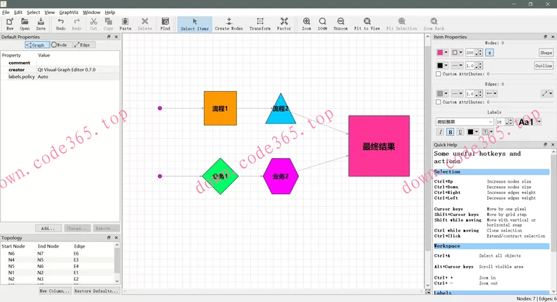Switch to the Edge properties tab
This screenshot has width=557, height=302.
pos(82,44)
